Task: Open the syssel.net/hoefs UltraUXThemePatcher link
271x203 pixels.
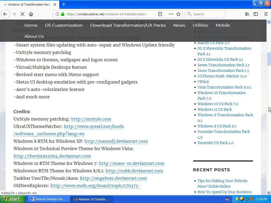Action: pyautogui.click(x=94, y=127)
